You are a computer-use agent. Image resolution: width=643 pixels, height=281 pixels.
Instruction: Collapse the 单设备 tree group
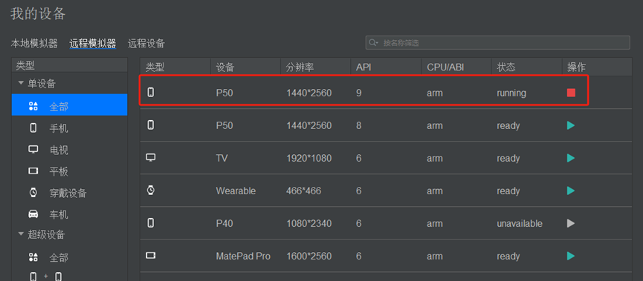coord(21,83)
